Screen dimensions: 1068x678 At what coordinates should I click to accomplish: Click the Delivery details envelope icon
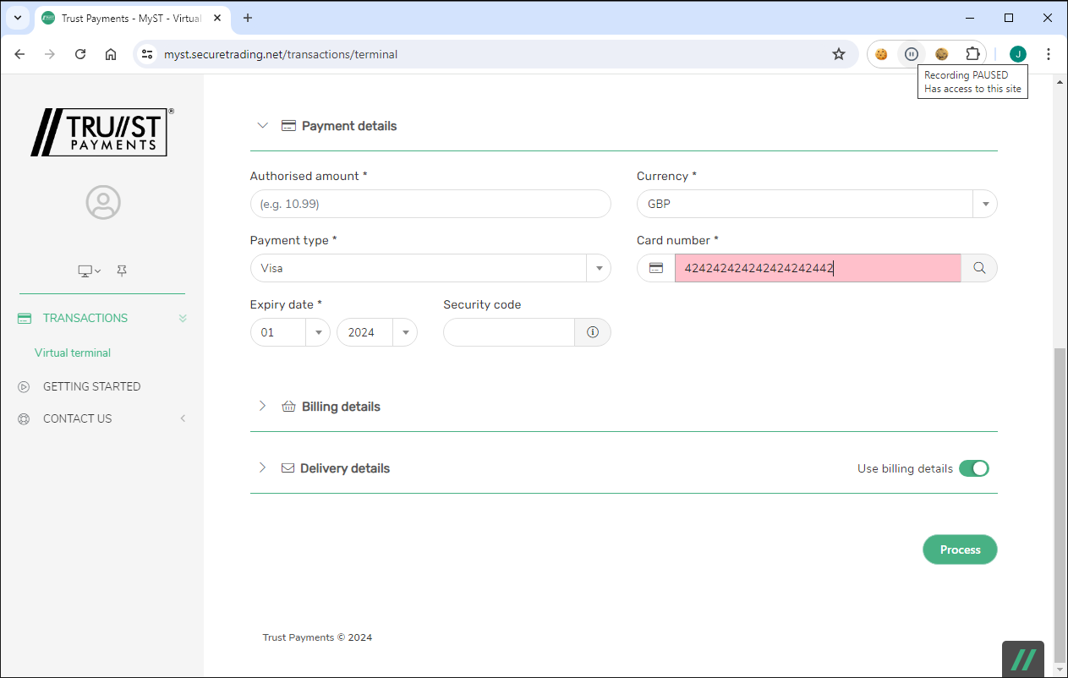click(288, 468)
